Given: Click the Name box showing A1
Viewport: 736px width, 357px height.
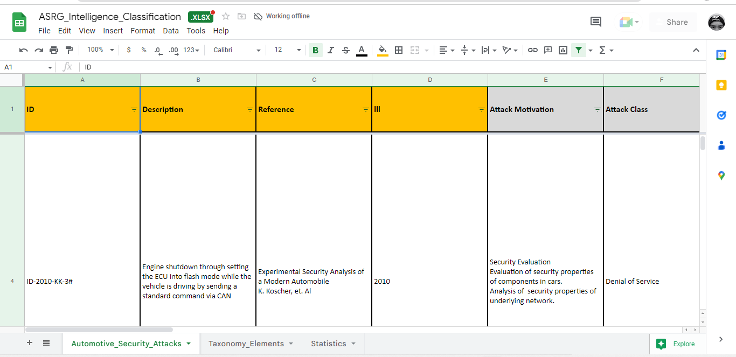Looking at the screenshot, I should [x=28, y=67].
